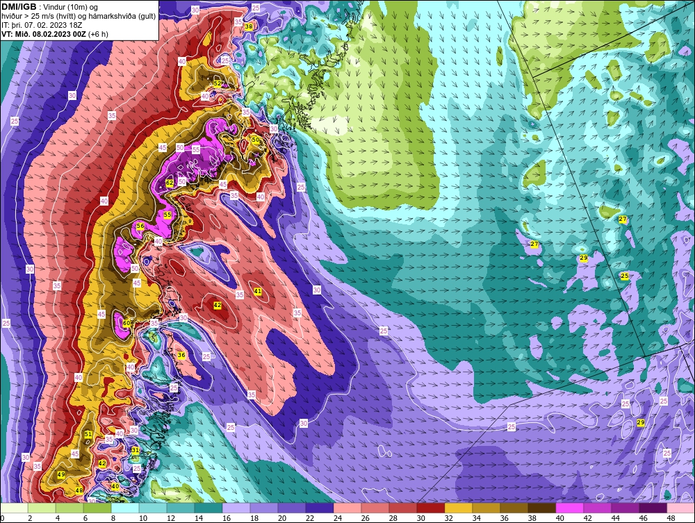
Task: Click the yellow gust value 41
Action: point(258,291)
